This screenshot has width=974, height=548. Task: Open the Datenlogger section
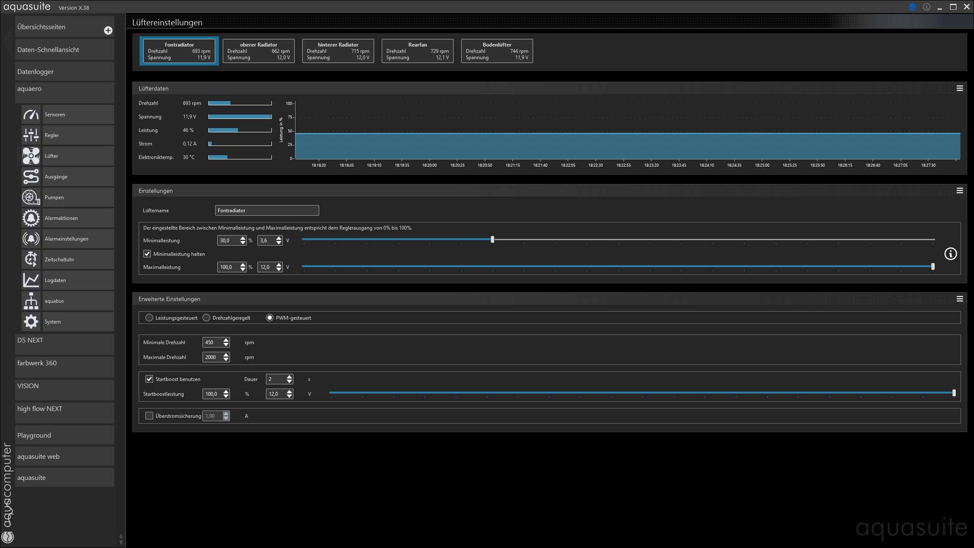coord(64,71)
